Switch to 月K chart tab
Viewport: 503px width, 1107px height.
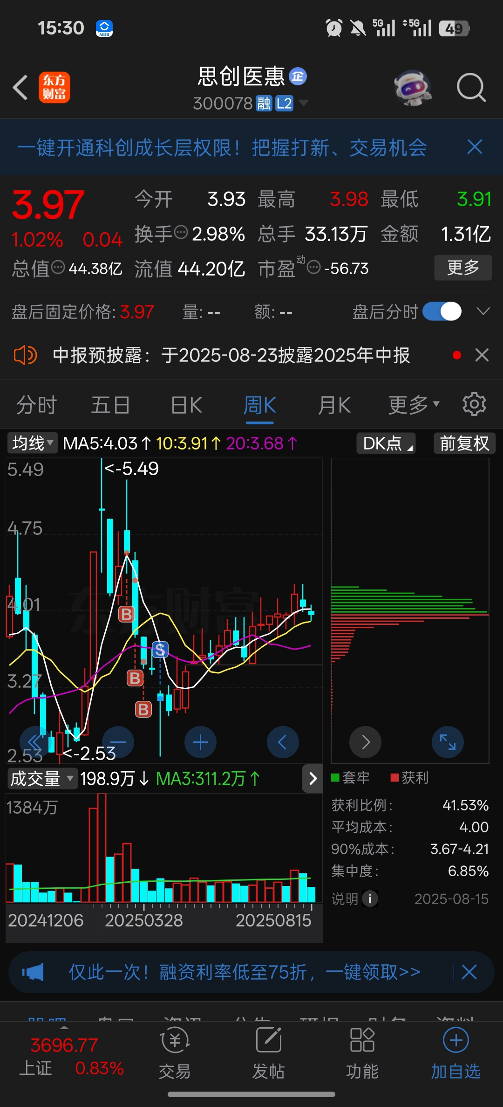334,405
